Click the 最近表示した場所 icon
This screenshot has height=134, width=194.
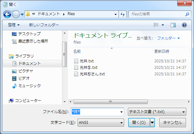click(x=14, y=41)
